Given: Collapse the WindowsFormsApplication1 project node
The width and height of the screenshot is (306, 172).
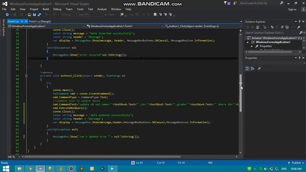Looking at the screenshot, I should pos(248,42).
